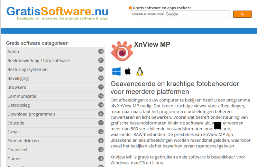257x167 pixels.
Task: Click the 11 badge next to Educatie
Action: pos(101,123)
